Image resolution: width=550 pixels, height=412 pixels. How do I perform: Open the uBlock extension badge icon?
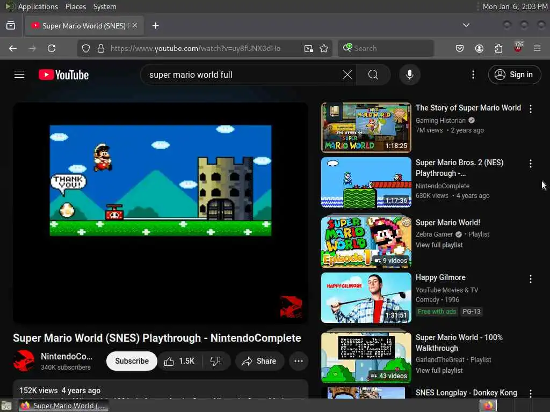pyautogui.click(x=518, y=48)
